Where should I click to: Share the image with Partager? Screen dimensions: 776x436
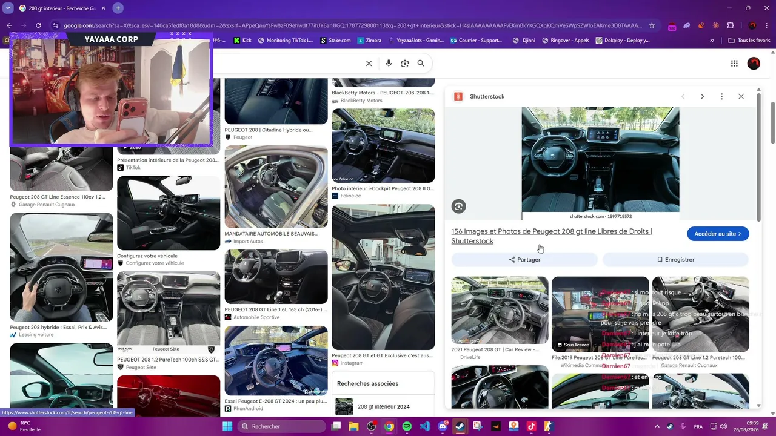tap(524, 260)
